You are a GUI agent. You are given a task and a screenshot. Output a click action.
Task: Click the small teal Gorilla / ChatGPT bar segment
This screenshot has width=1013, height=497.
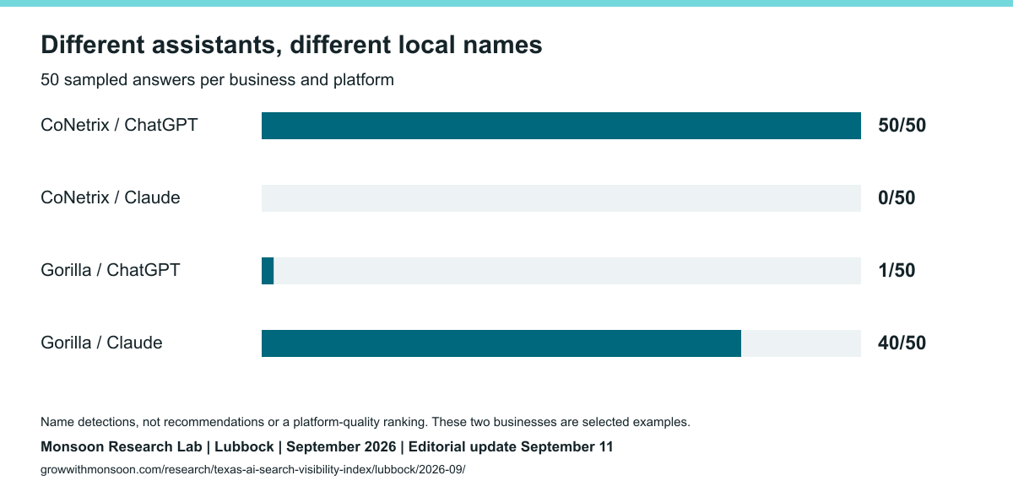point(268,271)
